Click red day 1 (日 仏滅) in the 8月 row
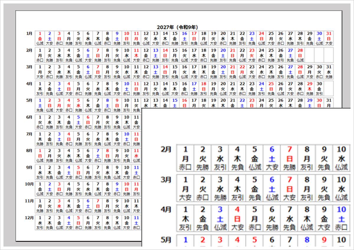 tap(40, 155)
